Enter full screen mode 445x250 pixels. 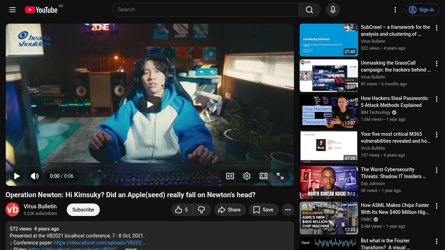coord(280,176)
